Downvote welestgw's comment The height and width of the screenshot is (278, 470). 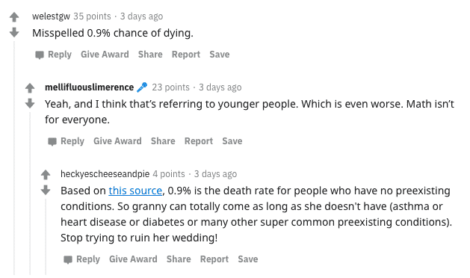(x=14, y=32)
